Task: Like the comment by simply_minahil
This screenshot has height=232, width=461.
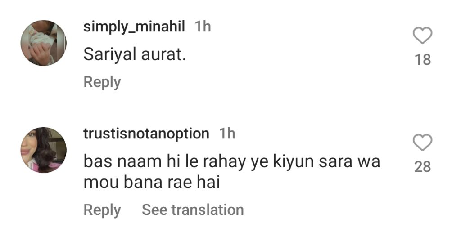Action: point(422,36)
